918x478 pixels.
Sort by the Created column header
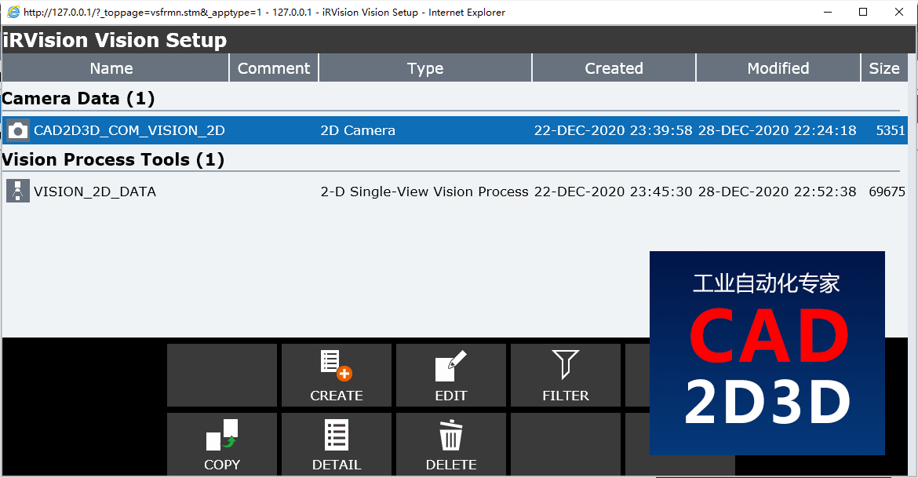coord(614,68)
